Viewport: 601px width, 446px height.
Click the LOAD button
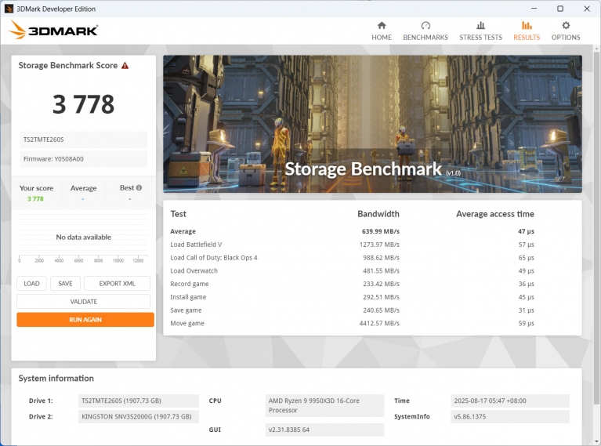tap(31, 284)
